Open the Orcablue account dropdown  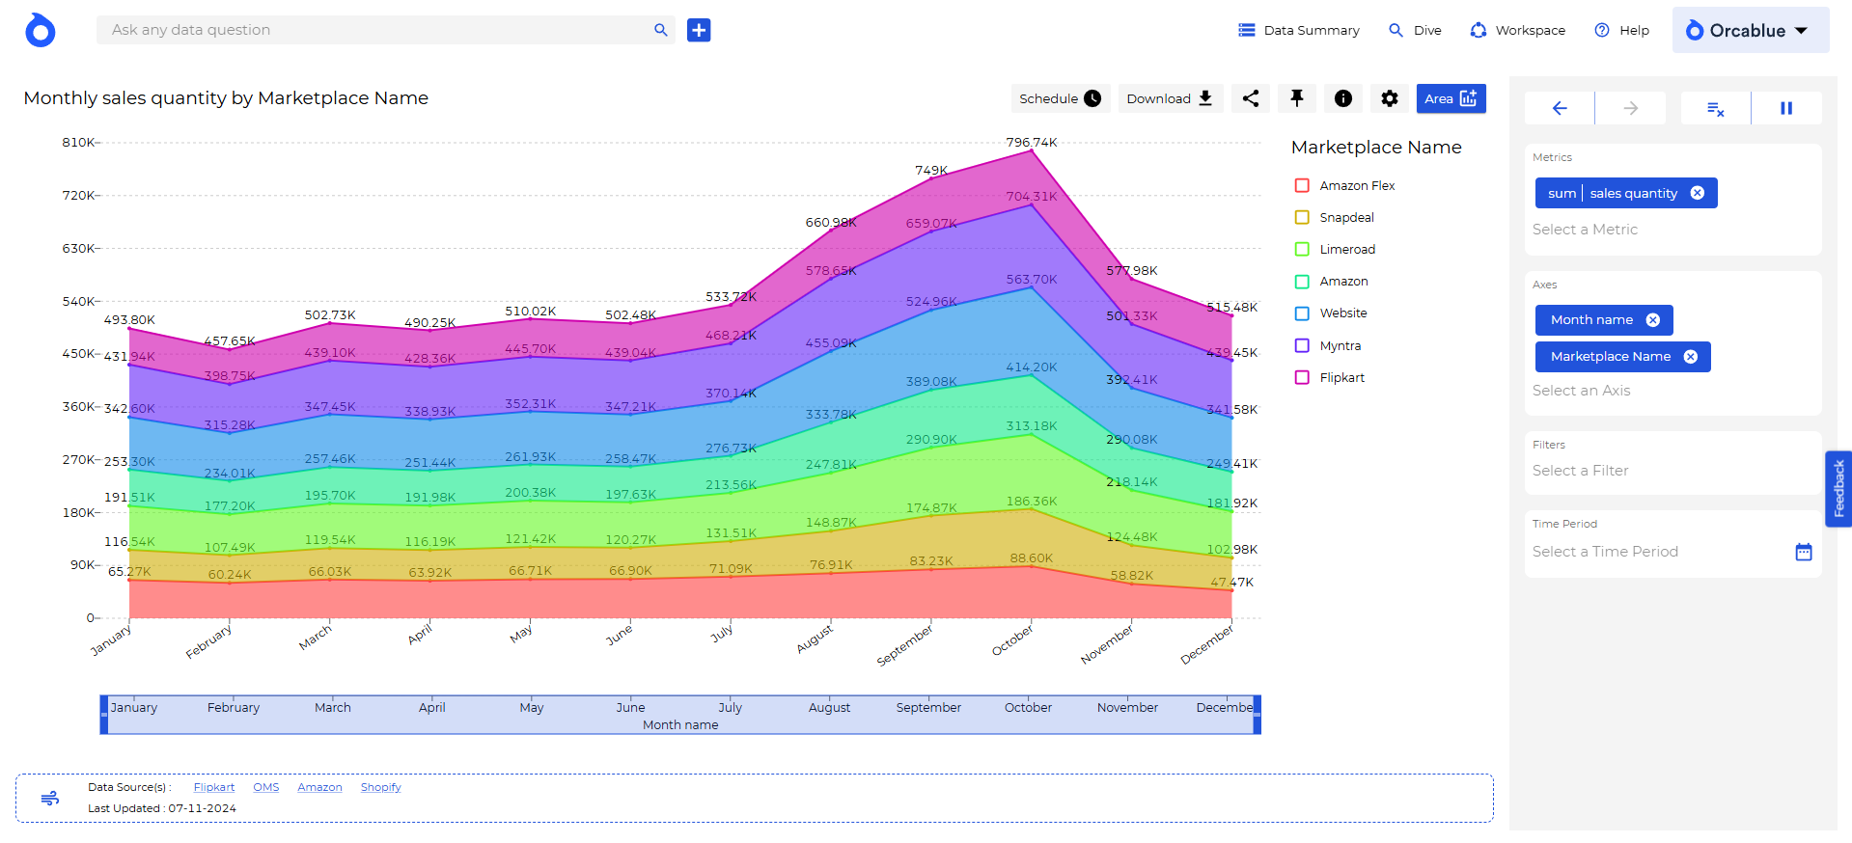coord(1751,30)
